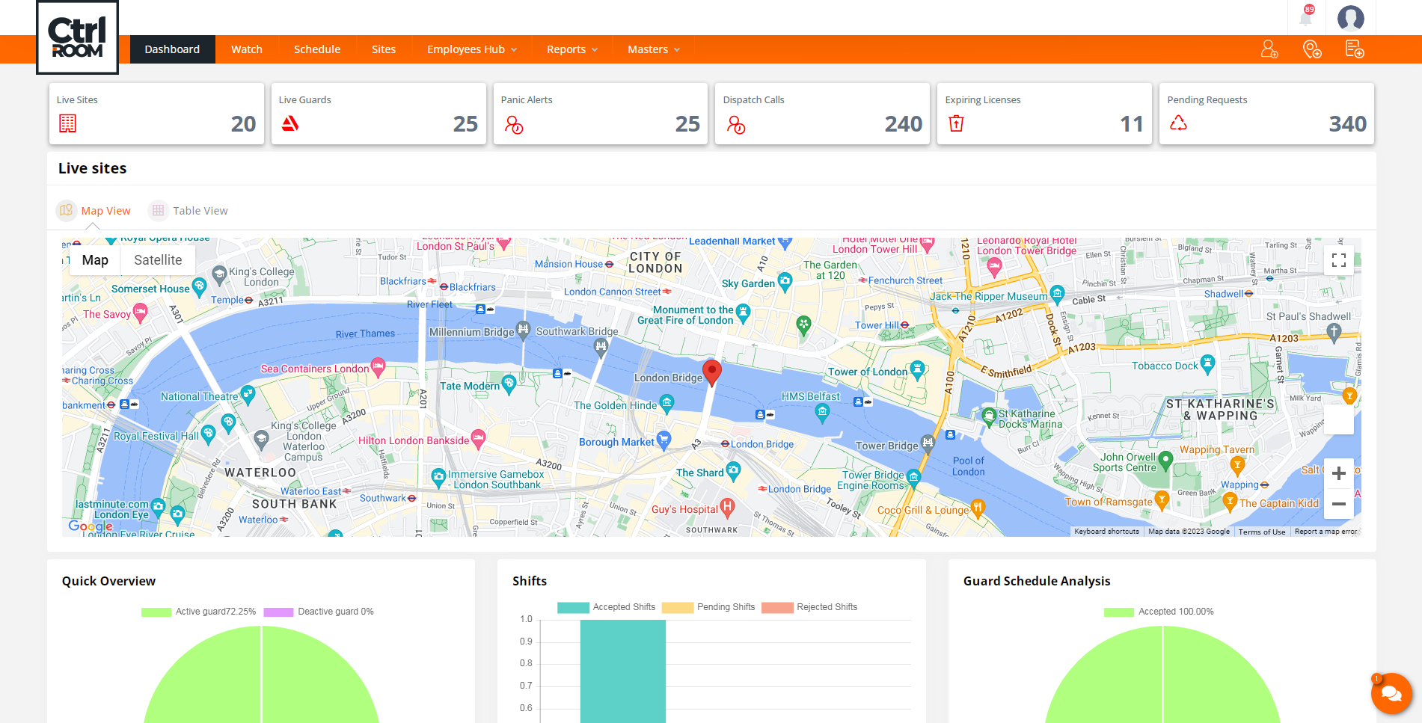Open the Watch menu item
This screenshot has height=723, width=1422.
(247, 49)
